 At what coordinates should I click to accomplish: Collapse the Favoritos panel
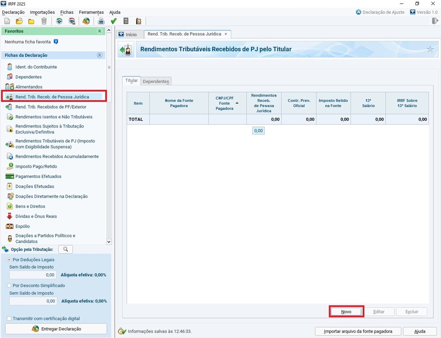[99, 31]
